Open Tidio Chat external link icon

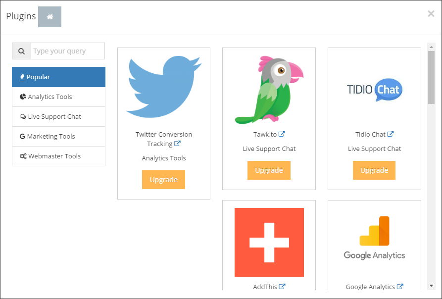coord(390,134)
